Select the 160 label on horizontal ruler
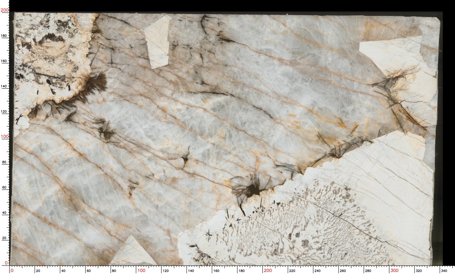Screen dimensions: 455x275 coord(216,271)
